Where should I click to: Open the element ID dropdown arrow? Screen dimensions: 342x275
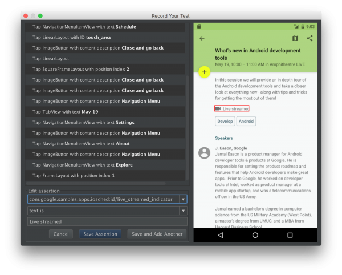pyautogui.click(x=183, y=199)
